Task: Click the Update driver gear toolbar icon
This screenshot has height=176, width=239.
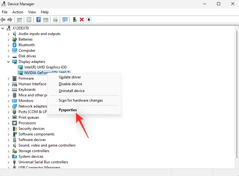Action: click(x=55, y=20)
